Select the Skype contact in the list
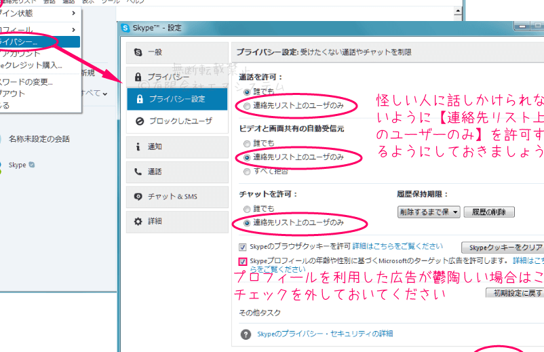Screen dimensions: 544x352 coord(18,165)
